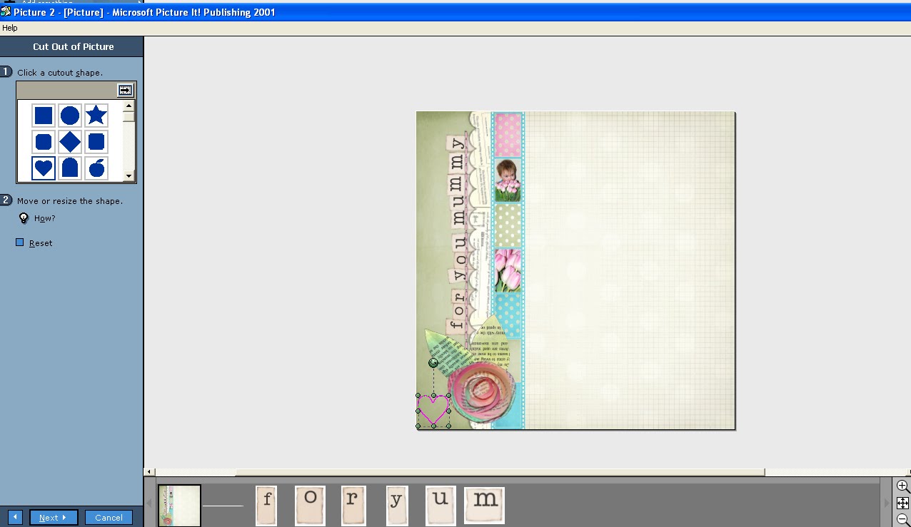Image resolution: width=911 pixels, height=527 pixels.
Task: Click the heart's bottom-right resize handle
Action: (x=449, y=426)
